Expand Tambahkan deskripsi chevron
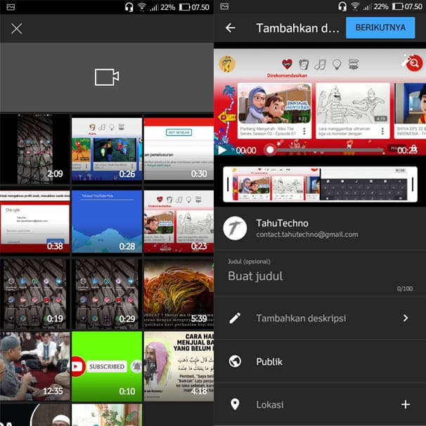Screen dimensions: 426x426 [405, 318]
